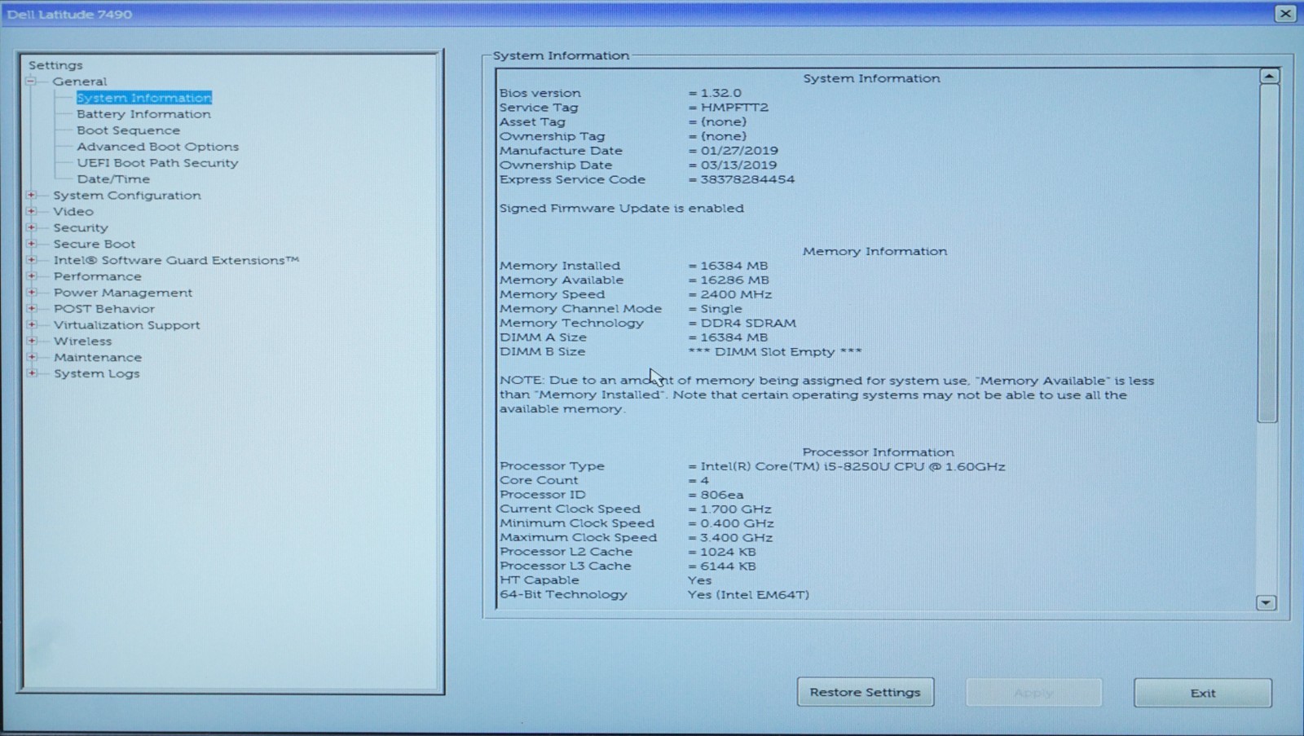
Task: Click the Processor L2 Cache 1024 KB
Action: 728,552
